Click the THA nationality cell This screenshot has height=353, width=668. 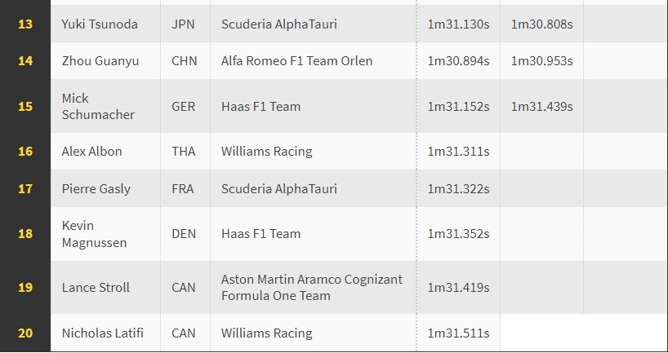pyautogui.click(x=184, y=152)
